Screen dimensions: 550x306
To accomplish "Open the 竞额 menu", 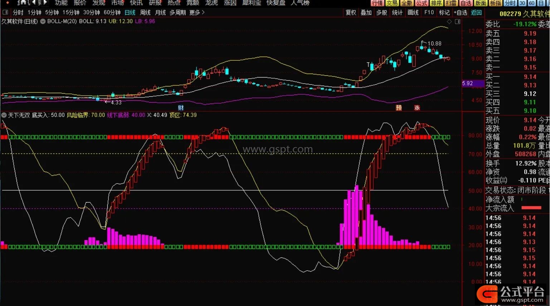I will 193,3.
